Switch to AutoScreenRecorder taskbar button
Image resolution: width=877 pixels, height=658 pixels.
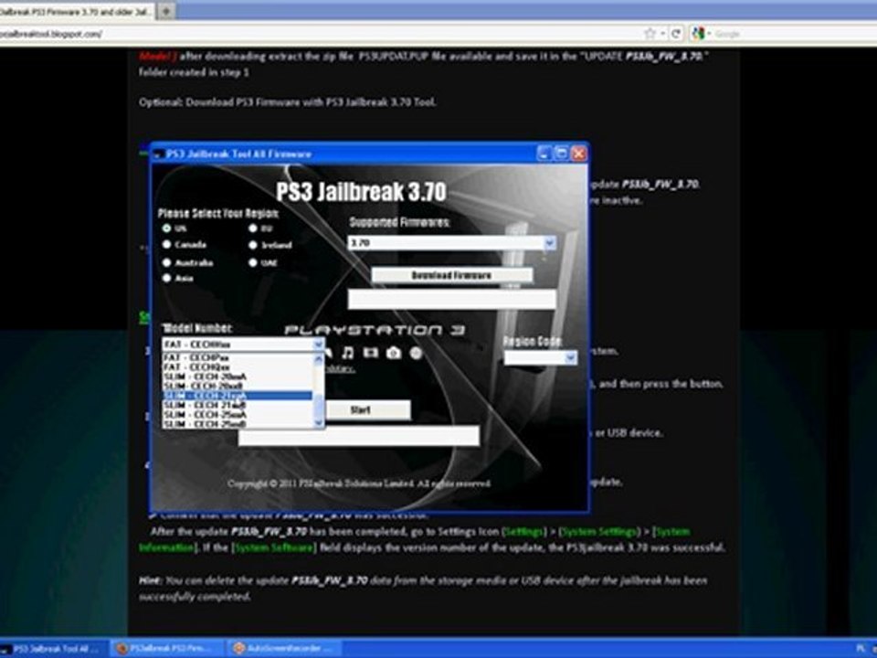tap(284, 649)
